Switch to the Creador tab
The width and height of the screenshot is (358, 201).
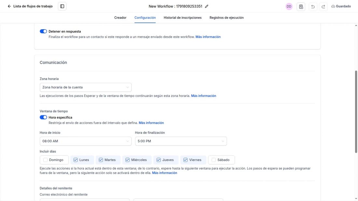coord(120,18)
